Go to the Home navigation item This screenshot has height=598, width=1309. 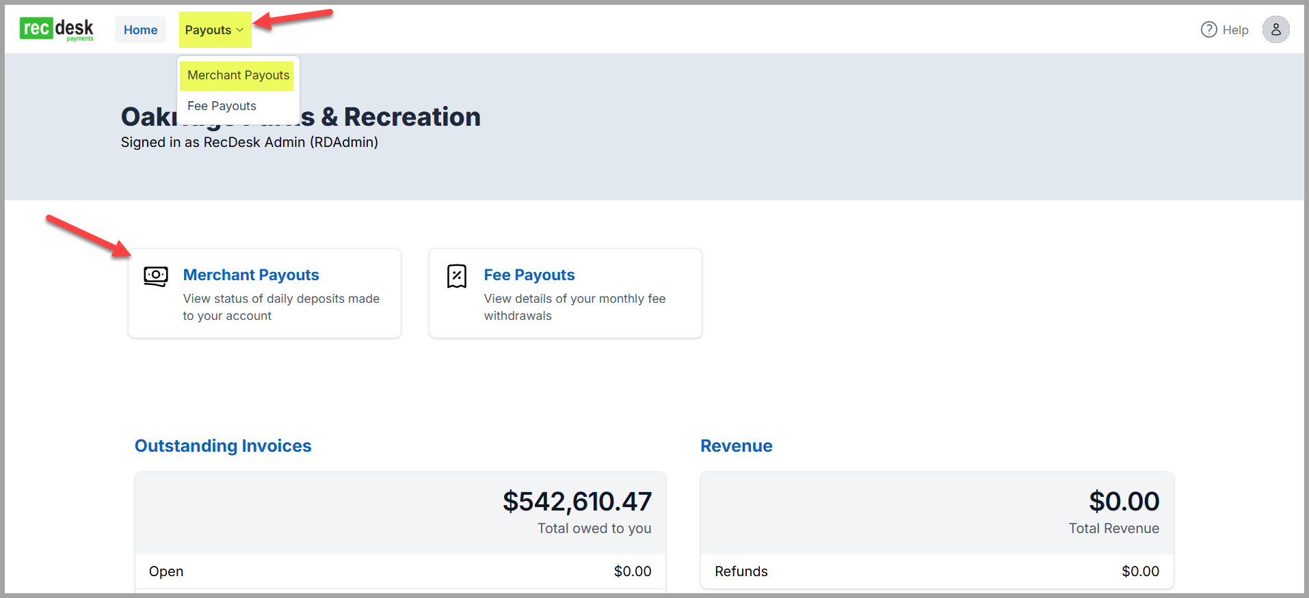click(x=140, y=29)
